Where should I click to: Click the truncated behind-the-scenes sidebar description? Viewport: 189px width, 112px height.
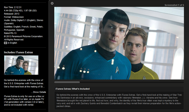click(24, 83)
